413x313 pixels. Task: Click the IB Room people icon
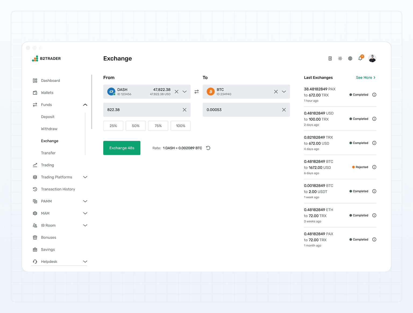coord(35,225)
